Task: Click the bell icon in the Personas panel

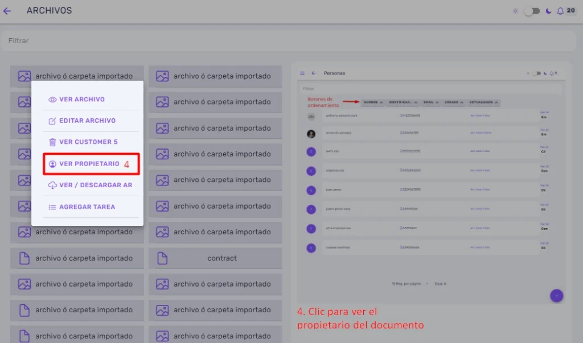Action: [x=552, y=73]
